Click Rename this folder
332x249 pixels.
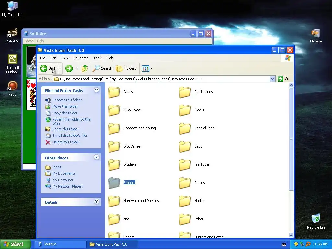pos(67,100)
